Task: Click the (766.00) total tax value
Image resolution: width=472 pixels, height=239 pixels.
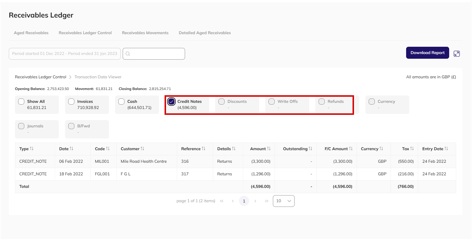Action: (x=406, y=186)
